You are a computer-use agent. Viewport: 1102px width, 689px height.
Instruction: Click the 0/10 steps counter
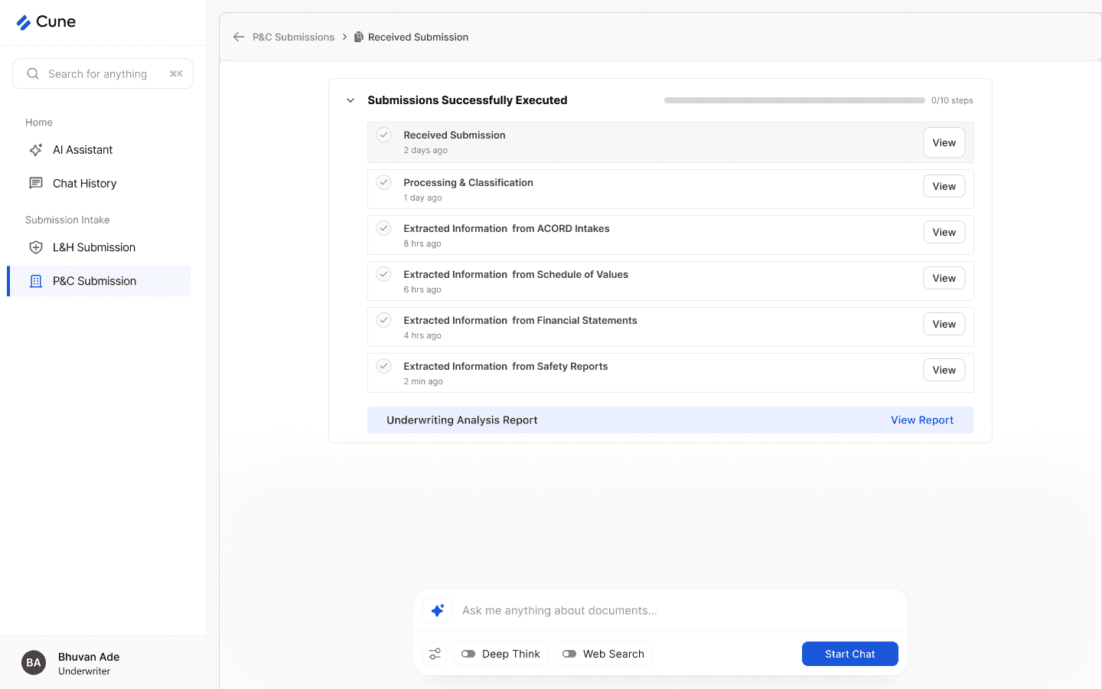coord(952,100)
